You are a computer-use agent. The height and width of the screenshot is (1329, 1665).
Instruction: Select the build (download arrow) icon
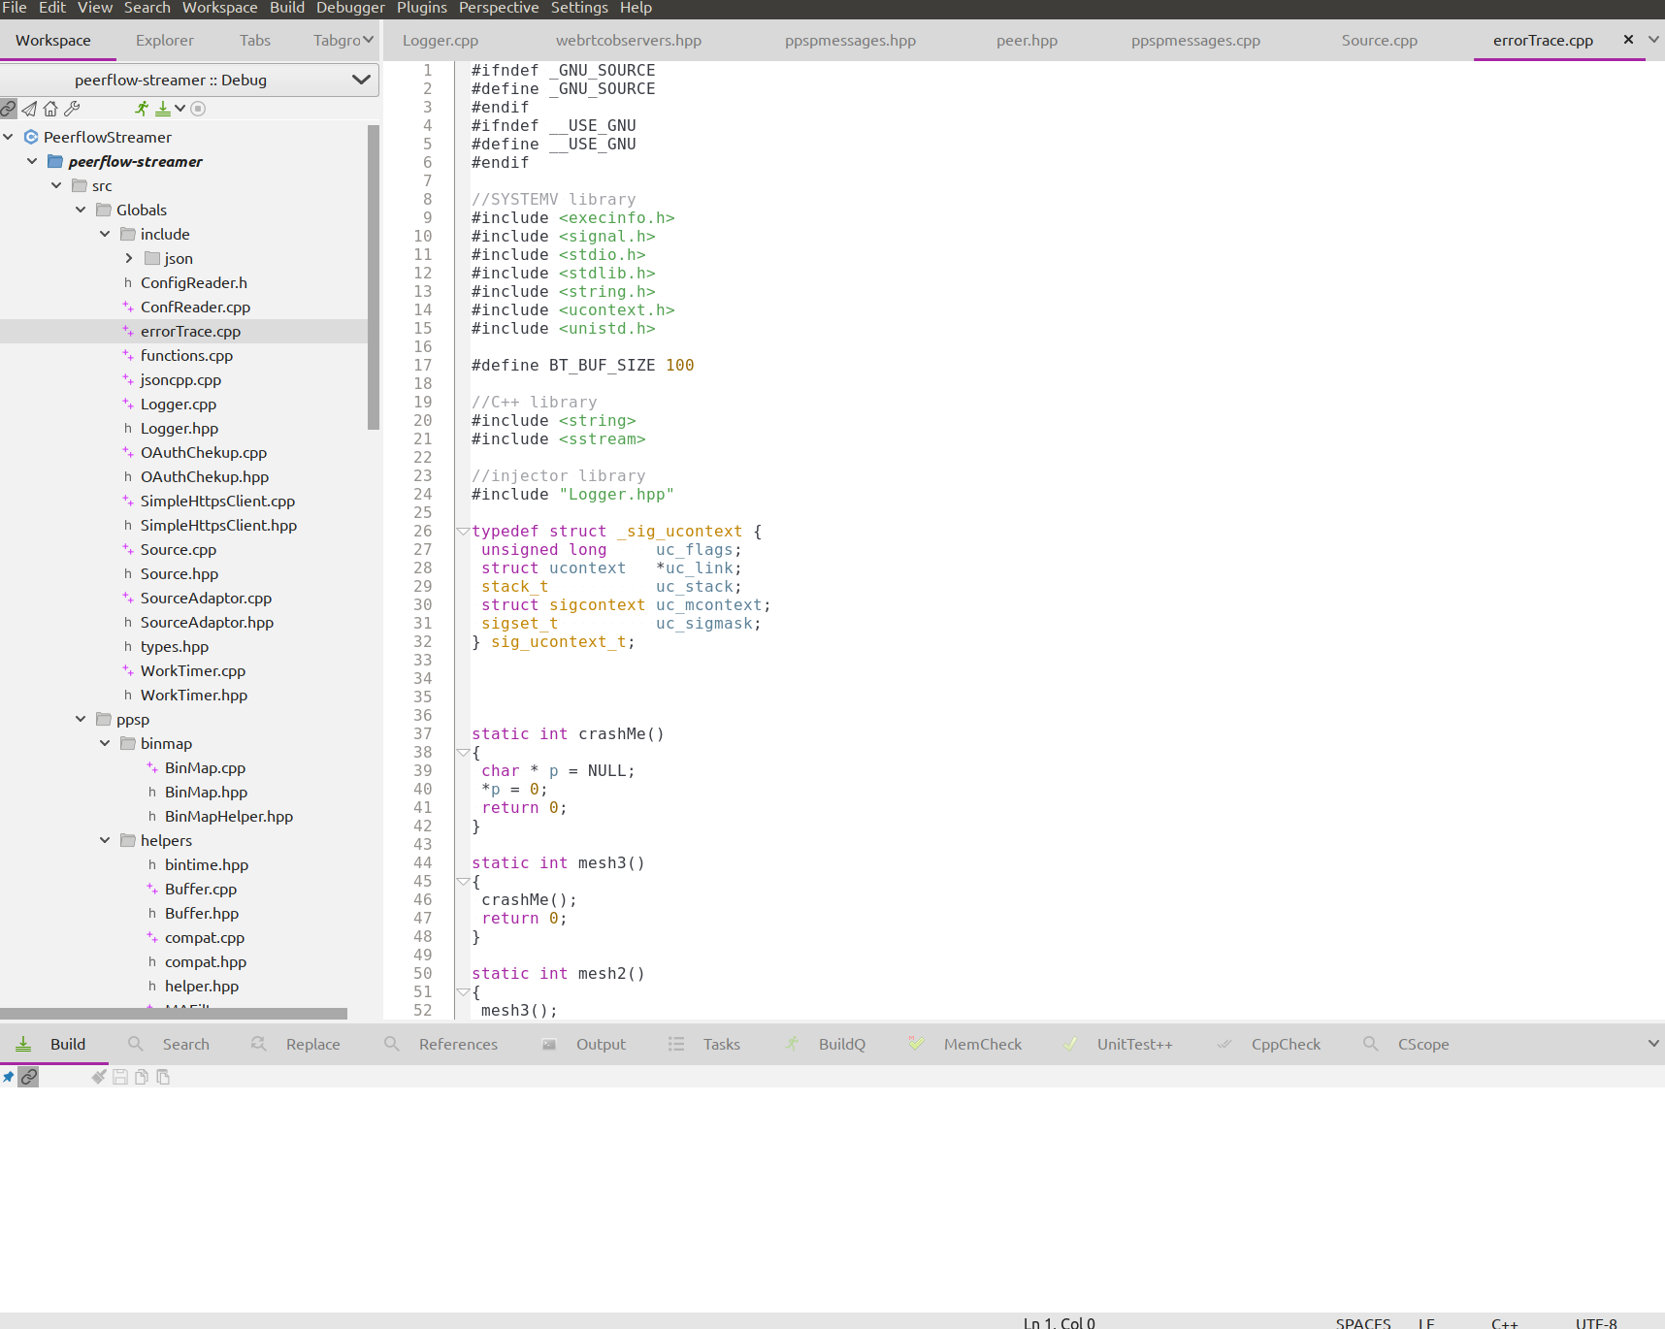pos(161,109)
